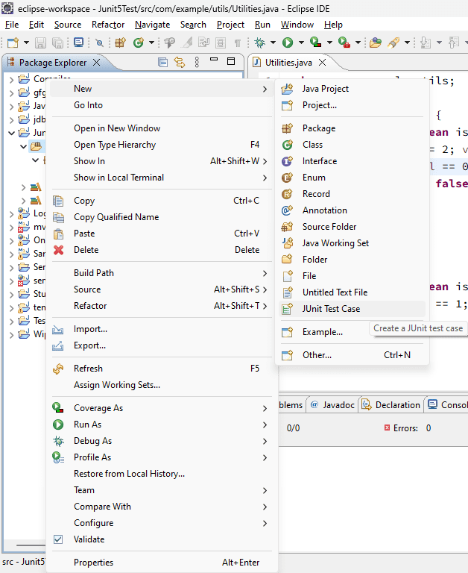The width and height of the screenshot is (468, 573).
Task: Select the Utilities.java editor tab
Action: (288, 63)
